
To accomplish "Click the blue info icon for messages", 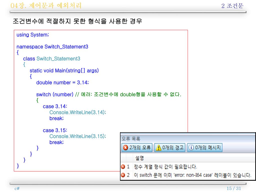I will pyautogui.click(x=191, y=147).
